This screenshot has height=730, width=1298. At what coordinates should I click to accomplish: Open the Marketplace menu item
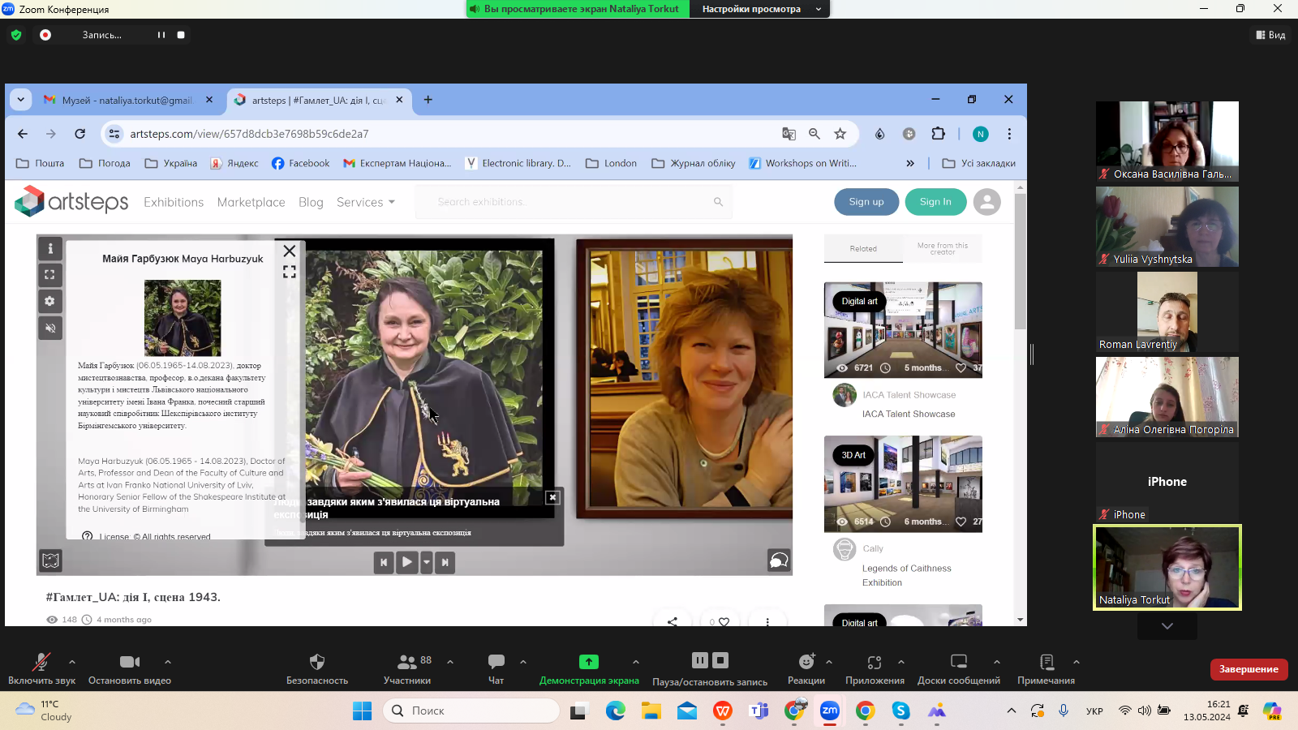tap(251, 202)
